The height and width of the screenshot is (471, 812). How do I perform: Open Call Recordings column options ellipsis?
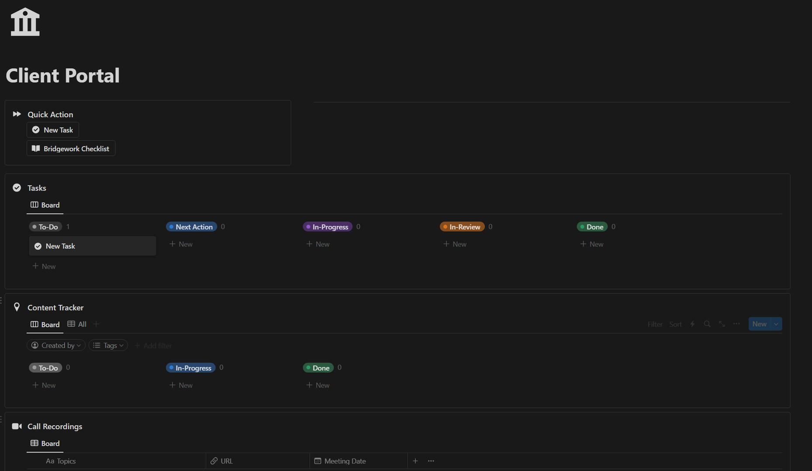[x=431, y=461]
